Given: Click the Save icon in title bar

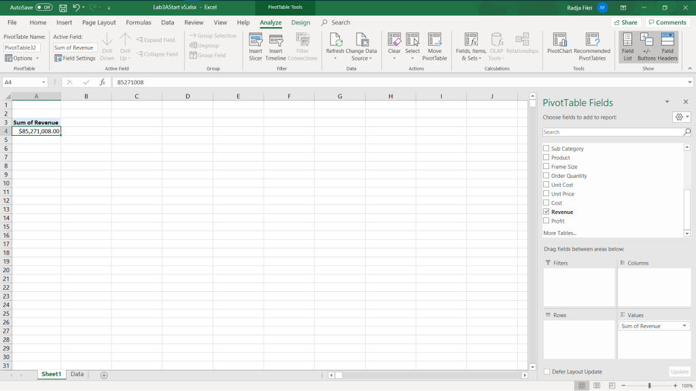Looking at the screenshot, I should pyautogui.click(x=63, y=7).
